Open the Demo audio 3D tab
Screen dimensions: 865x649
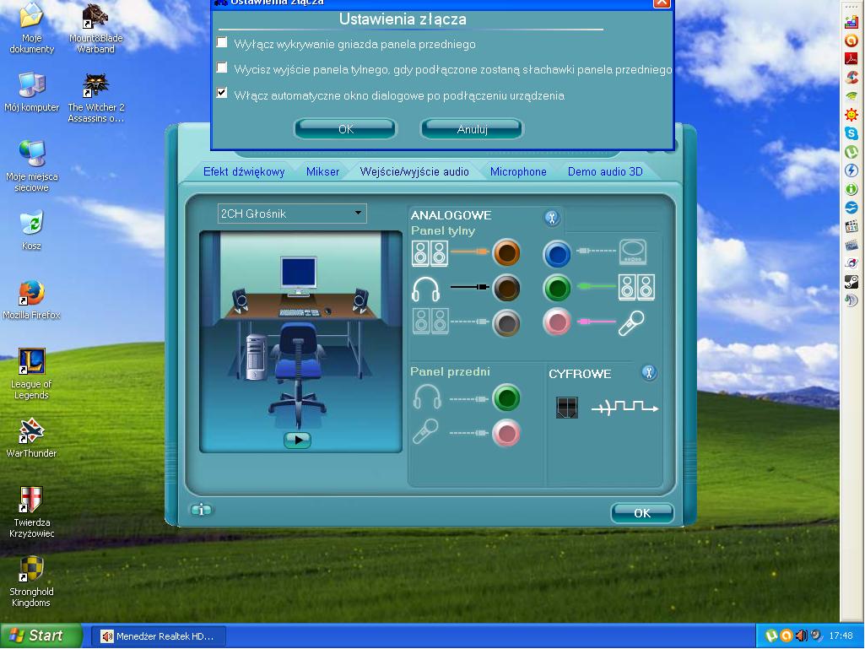607,171
